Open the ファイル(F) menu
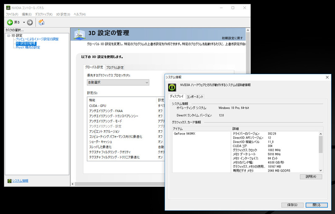335x214 pixels. (x=12, y=14)
